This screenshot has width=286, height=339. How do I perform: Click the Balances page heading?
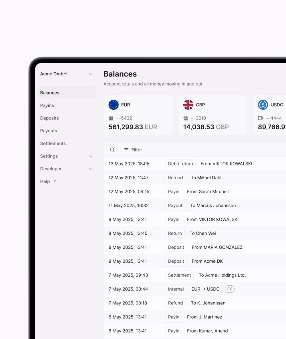point(120,74)
